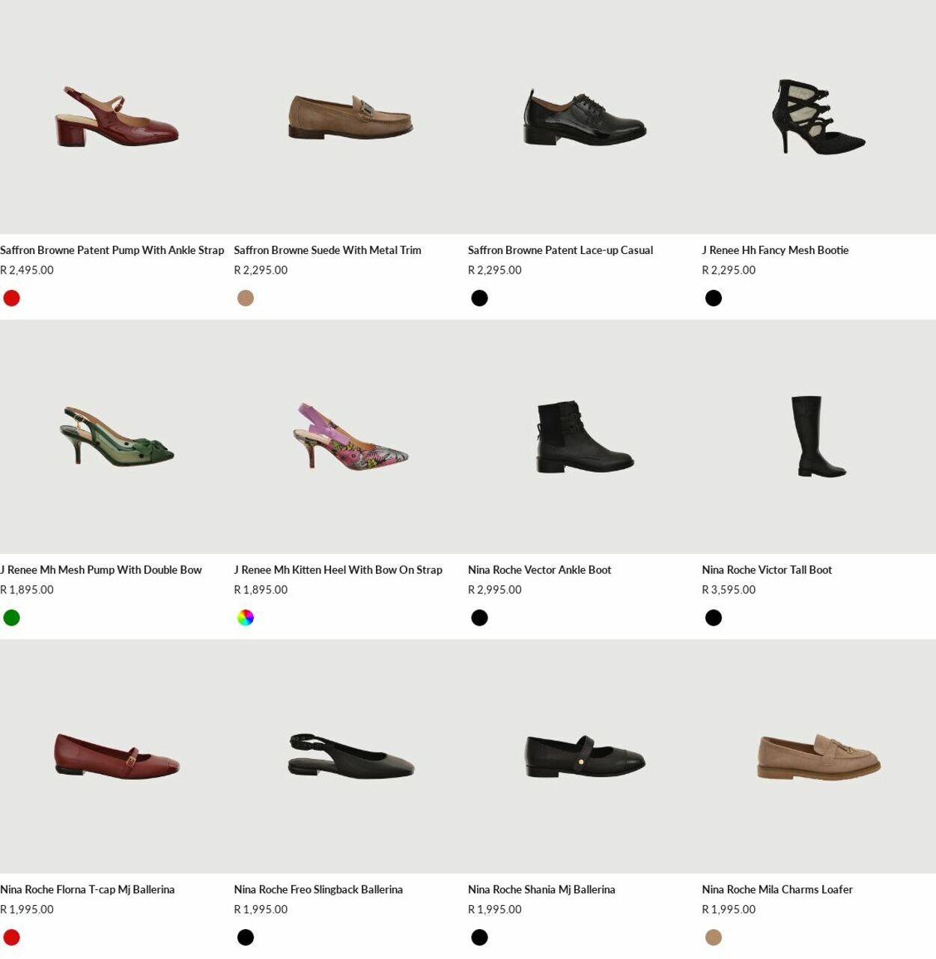Select black swatch for Vector Ankle Boot
This screenshot has height=959, width=936.
pyautogui.click(x=479, y=618)
